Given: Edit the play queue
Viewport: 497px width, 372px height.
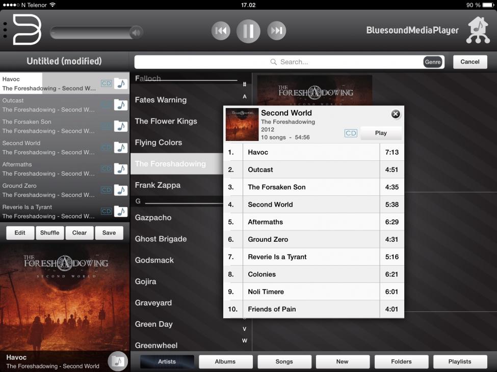Looking at the screenshot, I should click(20, 233).
